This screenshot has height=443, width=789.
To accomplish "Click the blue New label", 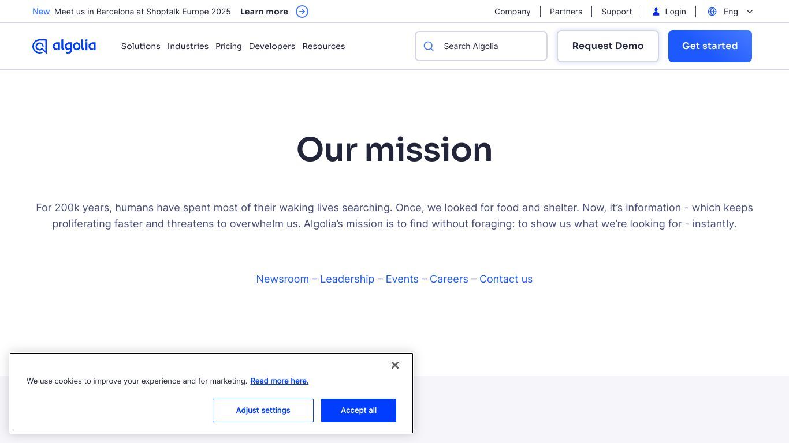I will pyautogui.click(x=41, y=12).
